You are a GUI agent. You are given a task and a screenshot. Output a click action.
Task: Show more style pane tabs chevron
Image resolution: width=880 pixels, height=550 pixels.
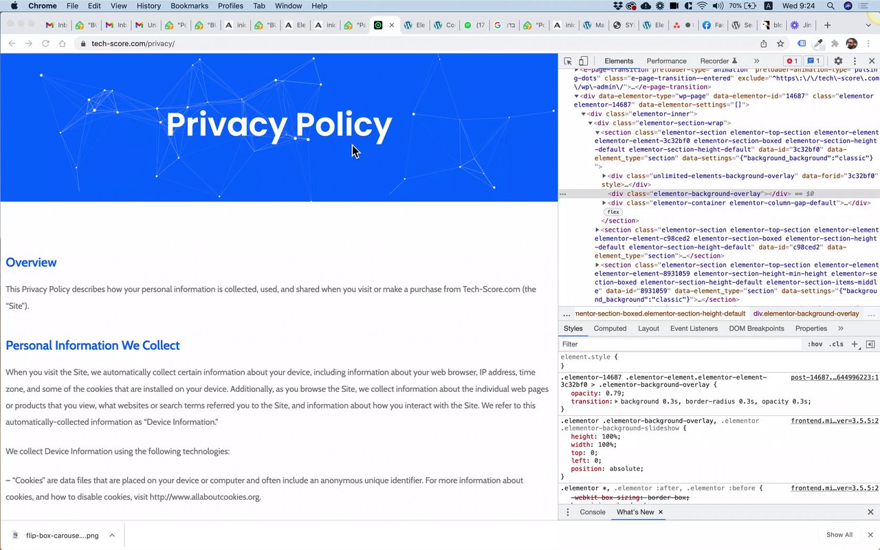click(x=840, y=329)
